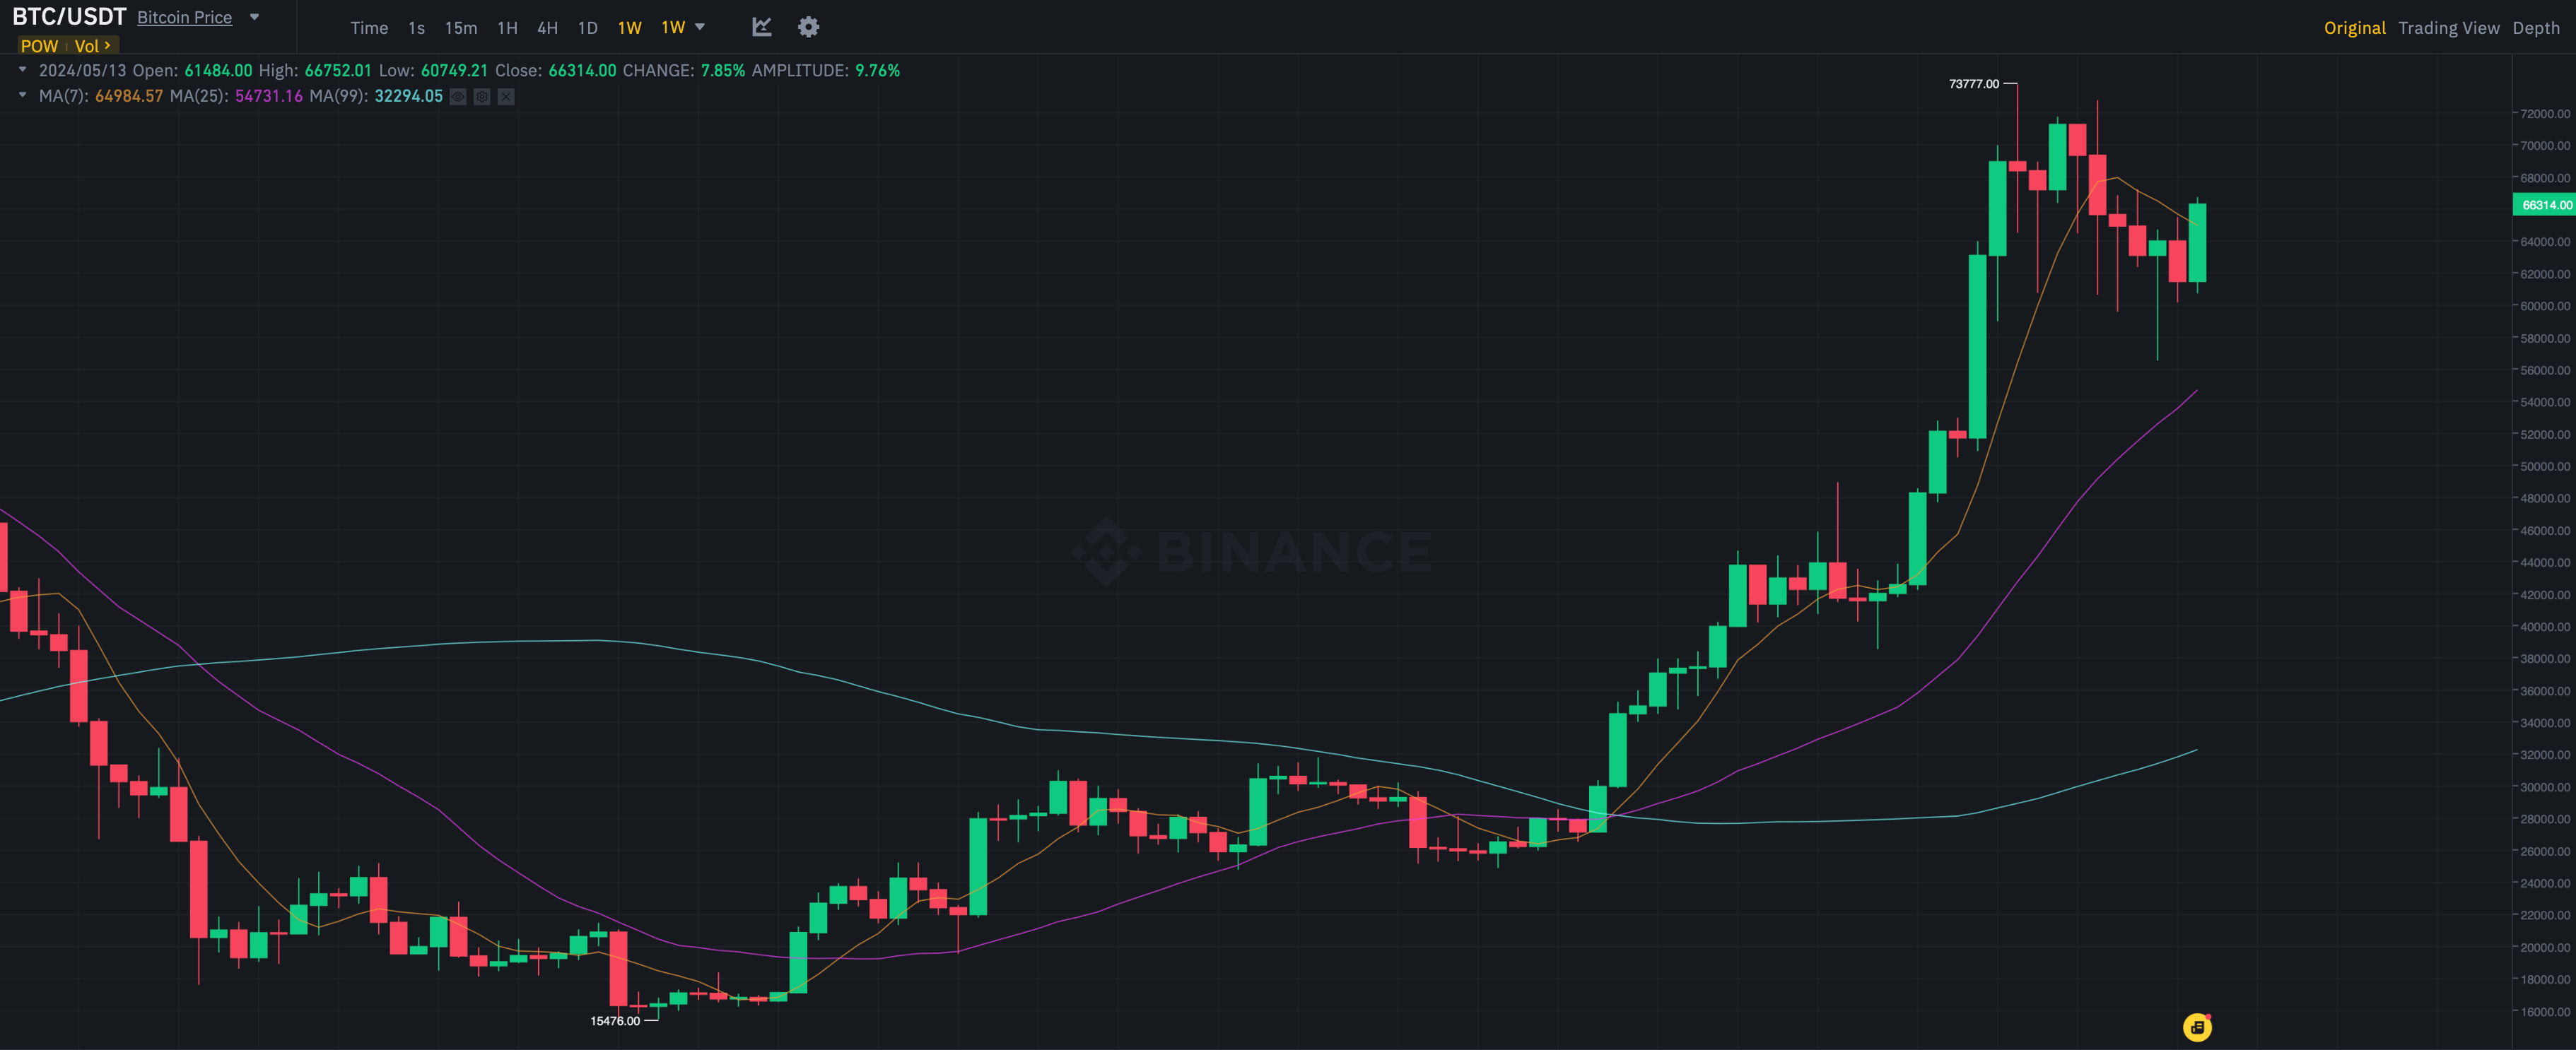Click the POW tag
2576x1050 pixels.
(x=39, y=46)
